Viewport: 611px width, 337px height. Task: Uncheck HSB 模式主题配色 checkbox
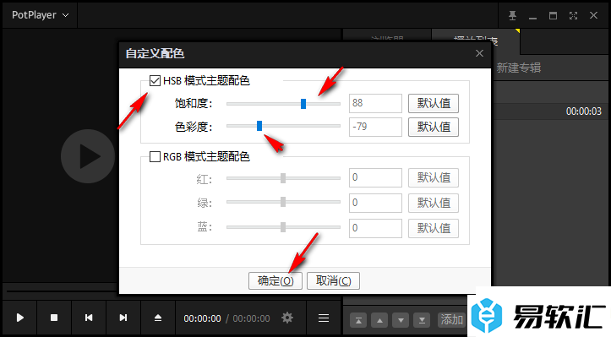tap(155, 80)
